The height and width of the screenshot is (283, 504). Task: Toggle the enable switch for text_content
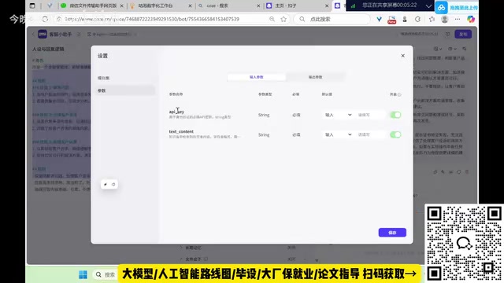click(395, 134)
